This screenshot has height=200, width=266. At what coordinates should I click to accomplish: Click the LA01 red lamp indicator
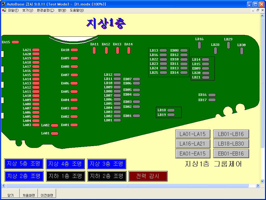click(x=55, y=134)
